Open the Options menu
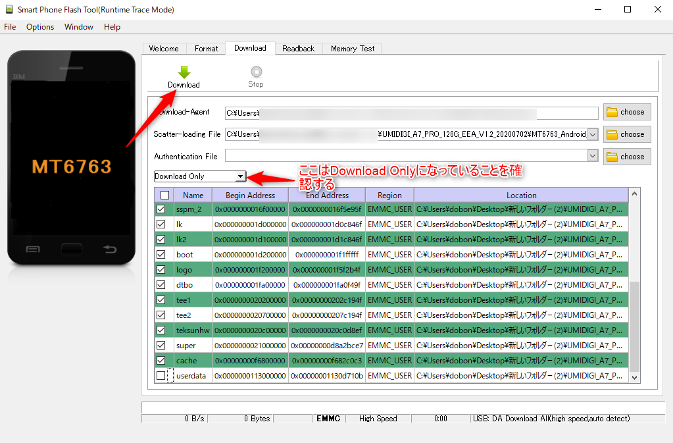This screenshot has width=673, height=443. click(40, 27)
